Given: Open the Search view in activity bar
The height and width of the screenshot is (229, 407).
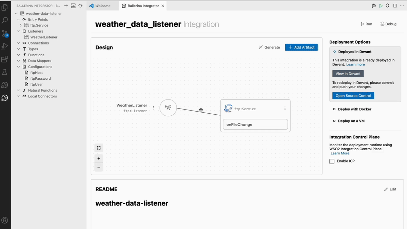Looking at the screenshot, I should tap(5, 20).
